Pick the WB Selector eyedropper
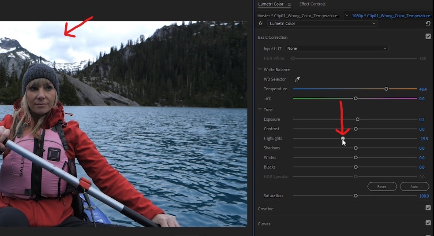The width and height of the screenshot is (434, 236). pyautogui.click(x=297, y=79)
